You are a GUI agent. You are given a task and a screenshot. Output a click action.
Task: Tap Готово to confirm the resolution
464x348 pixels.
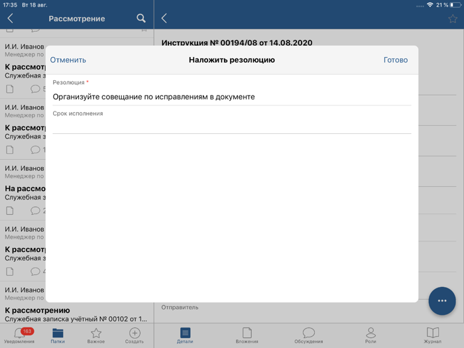[395, 60]
